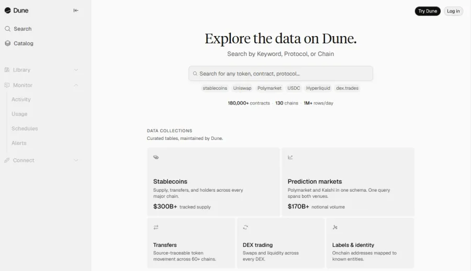Click 'Supply, transfers, and holders' description
The image size is (471, 271).
(198, 193)
